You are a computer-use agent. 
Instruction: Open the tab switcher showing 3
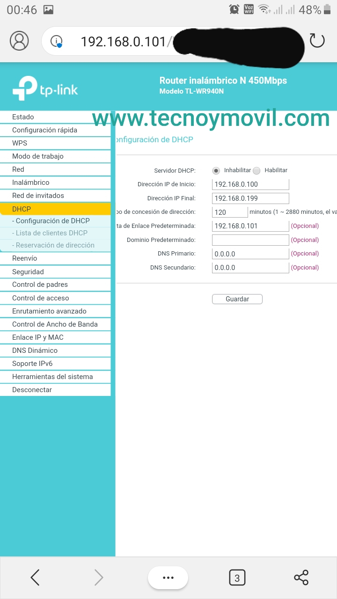coord(237,577)
